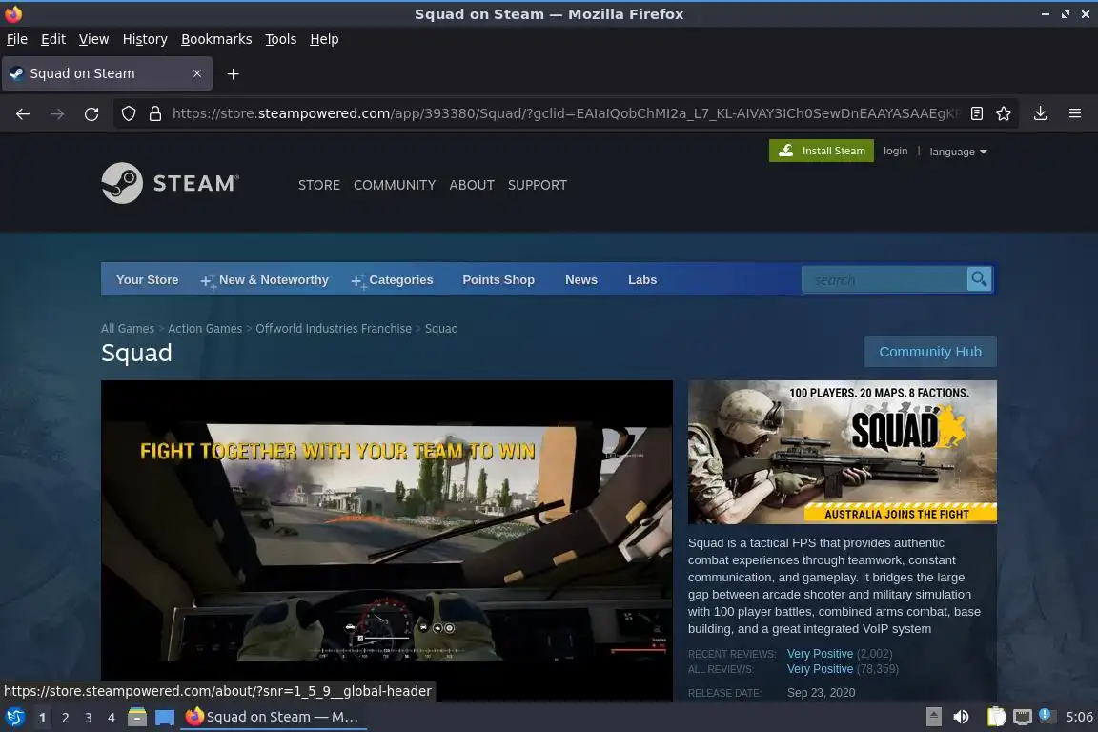Open the History menu
Screen dimensions: 1098x732
145,39
